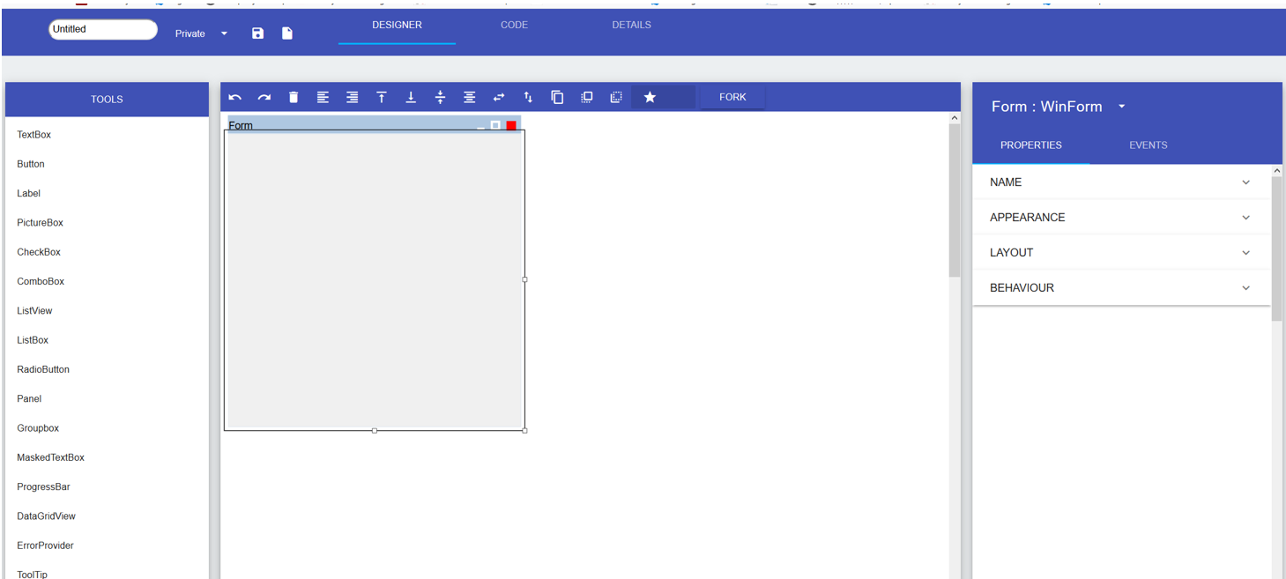Click the Save icon in the header
1286x579 pixels.
[x=257, y=33]
